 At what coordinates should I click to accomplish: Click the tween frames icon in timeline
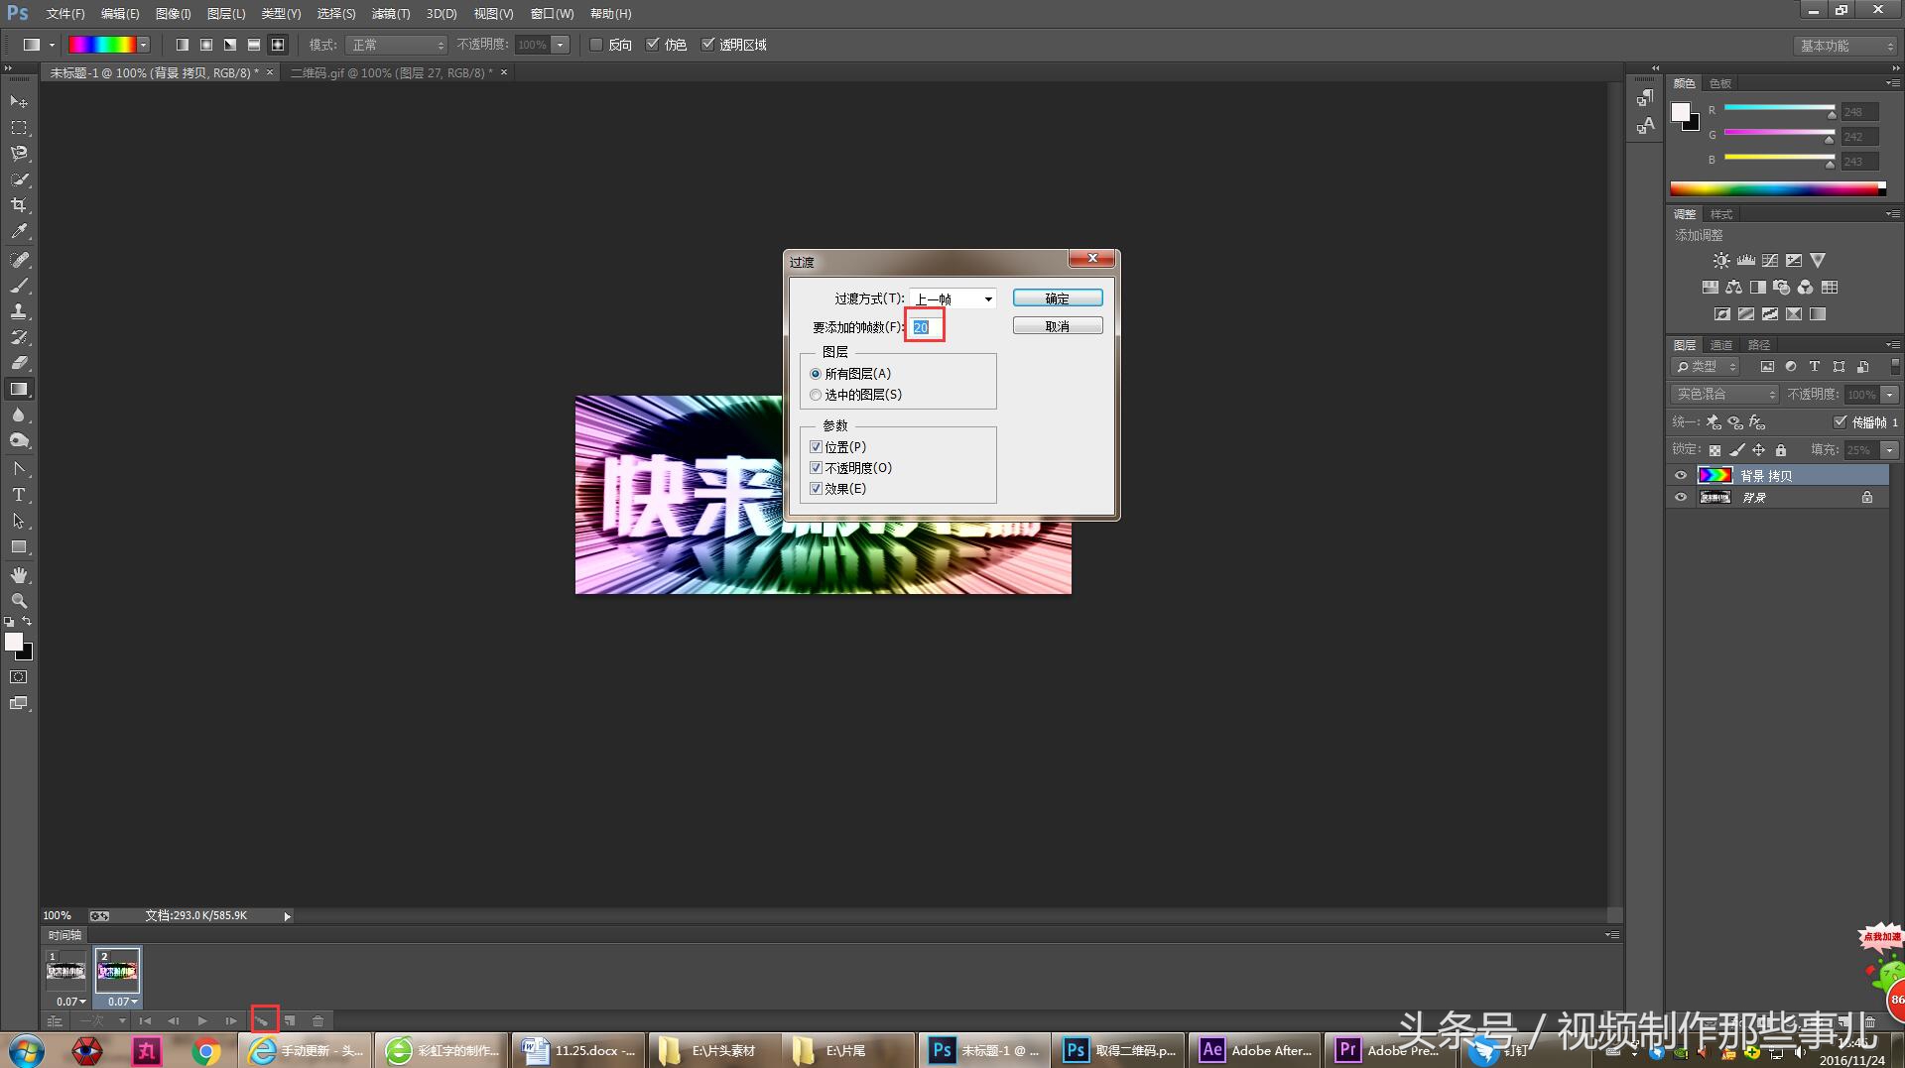263,1020
